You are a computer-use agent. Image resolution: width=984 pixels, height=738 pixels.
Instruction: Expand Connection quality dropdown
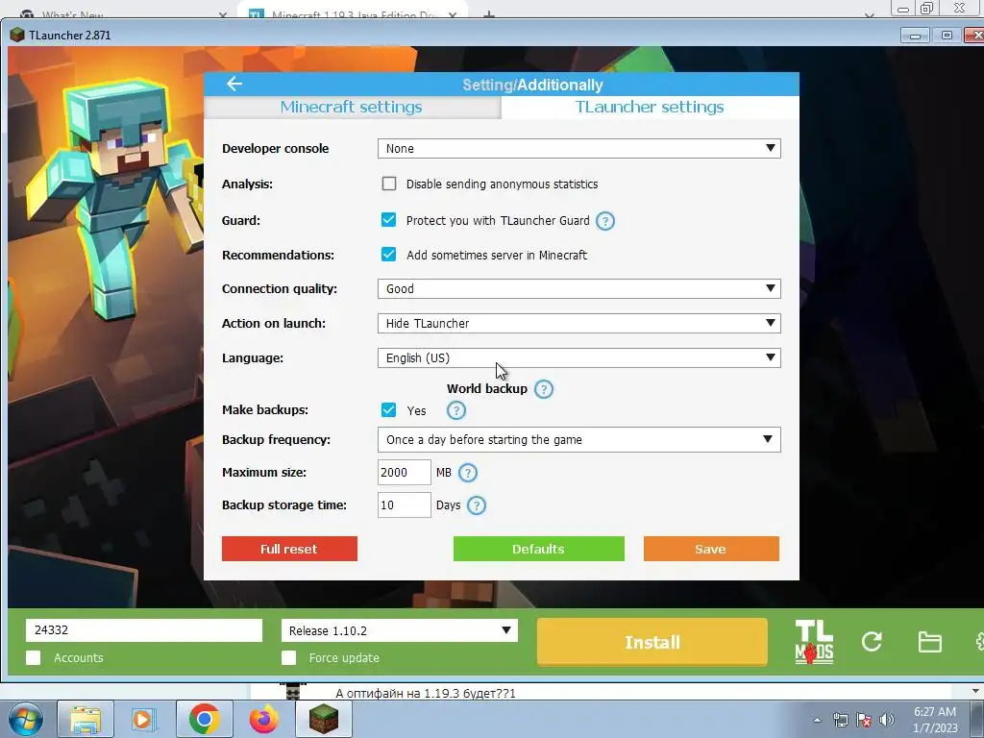coord(578,288)
